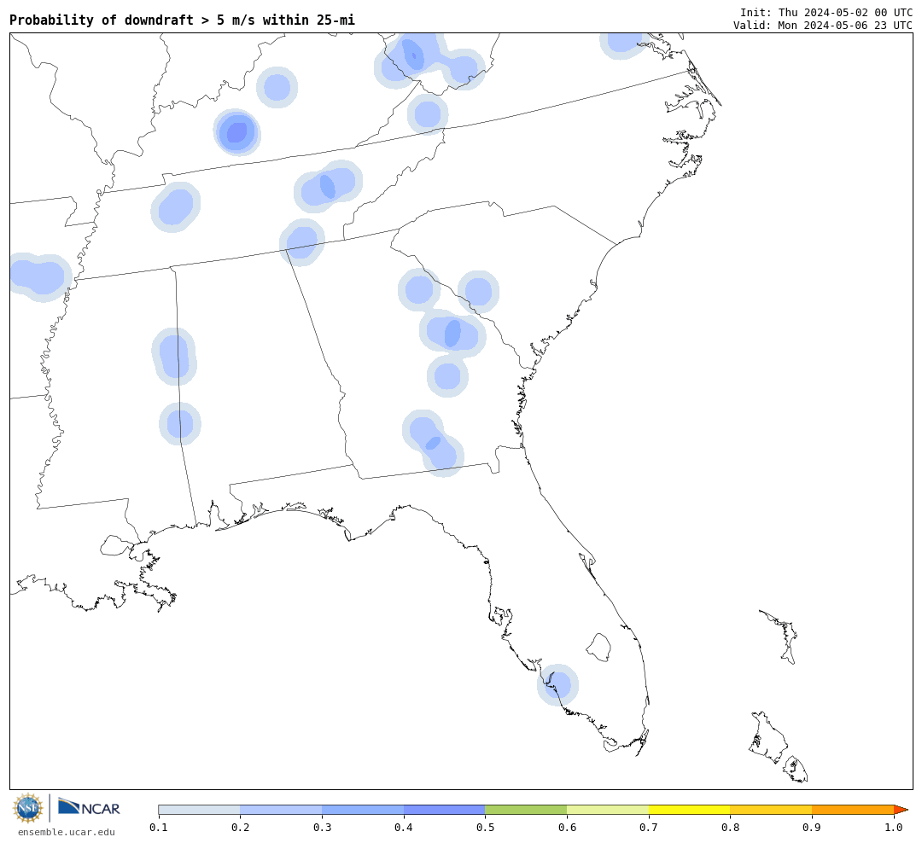Viewport: 922px width, 843px height.
Task: Click the red arrow tip of colorbar
Action: pyautogui.click(x=901, y=810)
